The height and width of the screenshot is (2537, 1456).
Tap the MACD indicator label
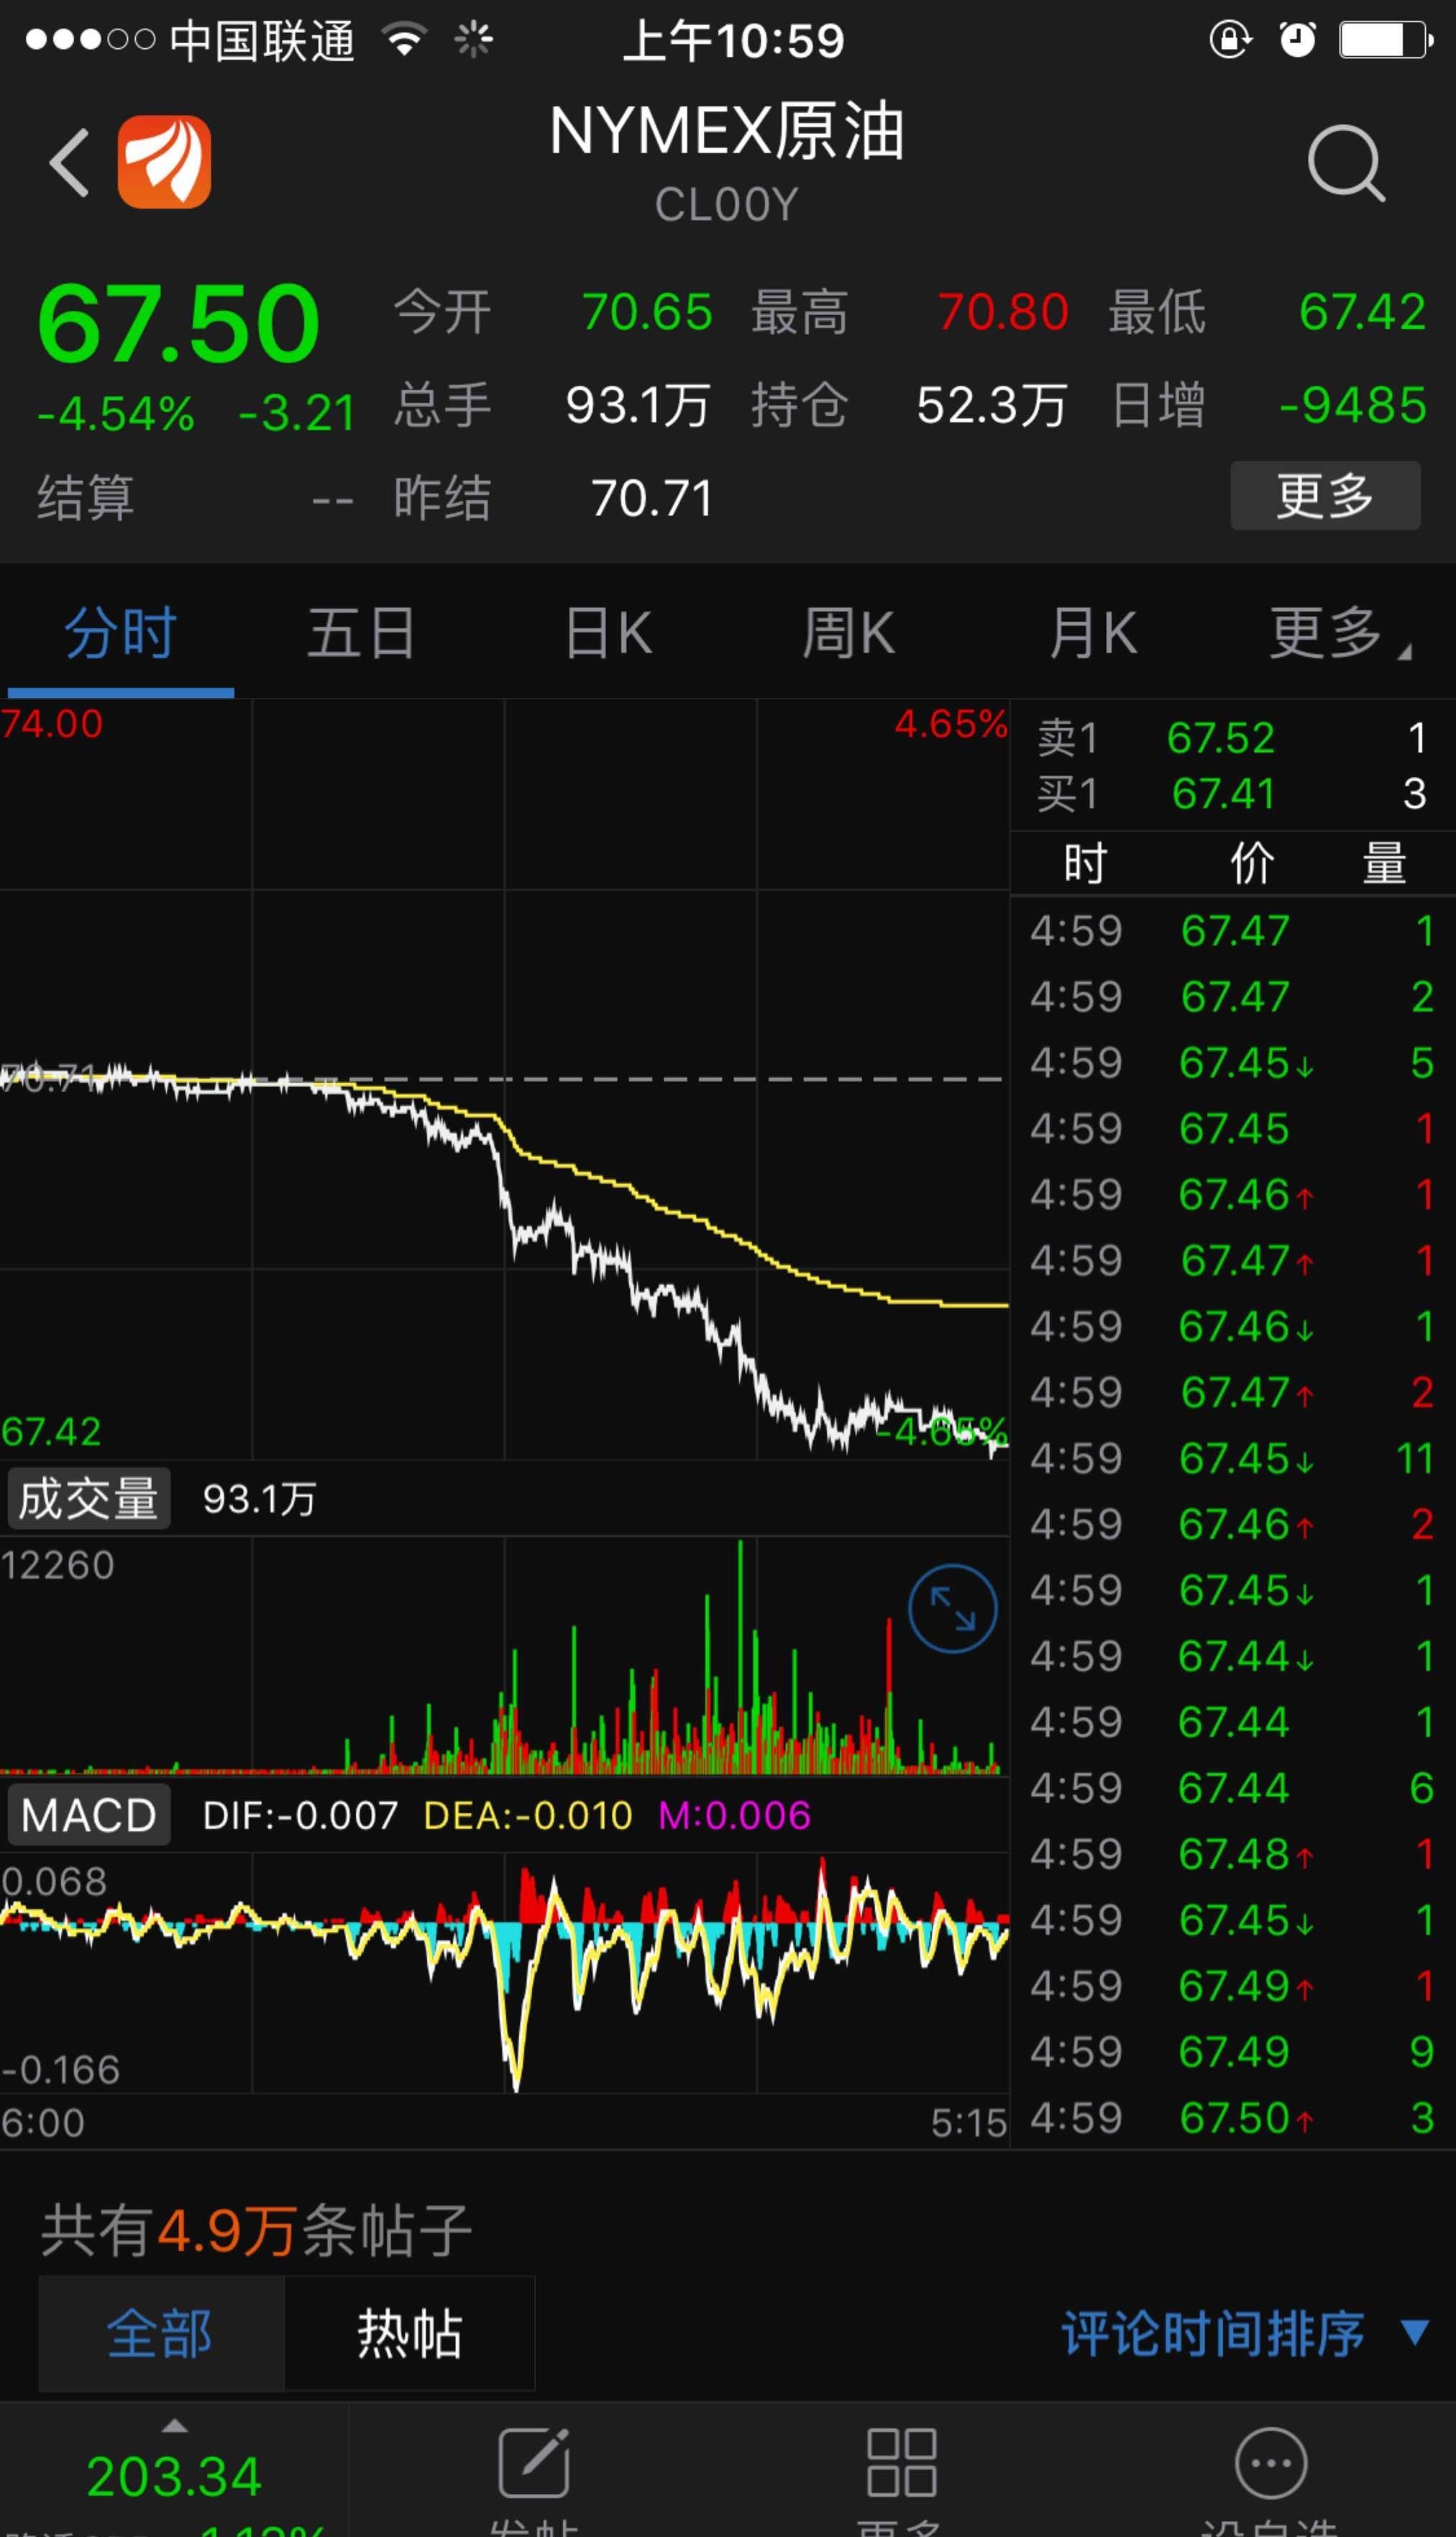89,1815
